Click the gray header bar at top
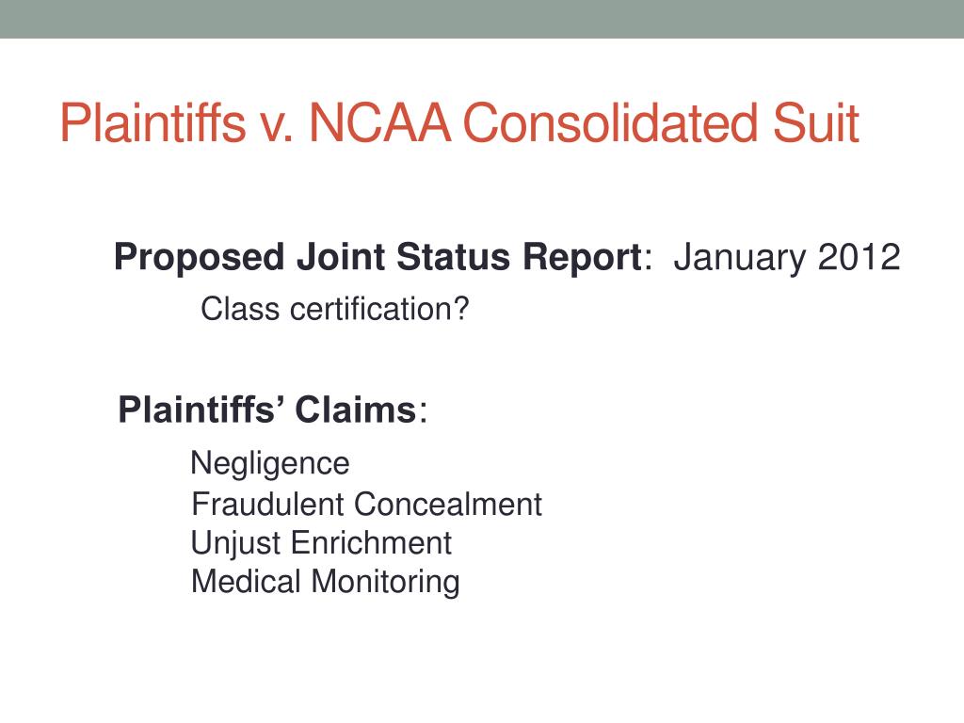The image size is (964, 723). tap(482, 19)
